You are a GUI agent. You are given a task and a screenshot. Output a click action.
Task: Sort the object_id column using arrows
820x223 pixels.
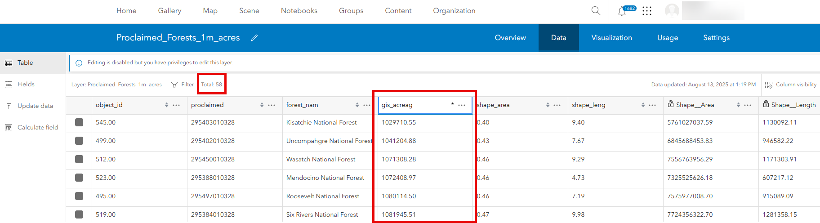(x=166, y=105)
